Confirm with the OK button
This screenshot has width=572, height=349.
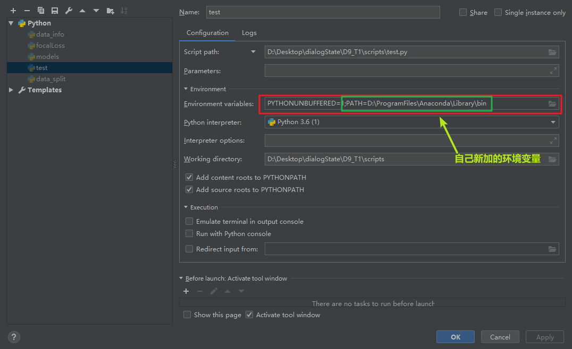pyautogui.click(x=455, y=337)
